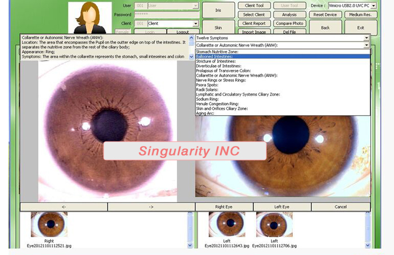394x255 pixels.
Task: Select Stricture of Intestines in the list
Action: click(218, 61)
